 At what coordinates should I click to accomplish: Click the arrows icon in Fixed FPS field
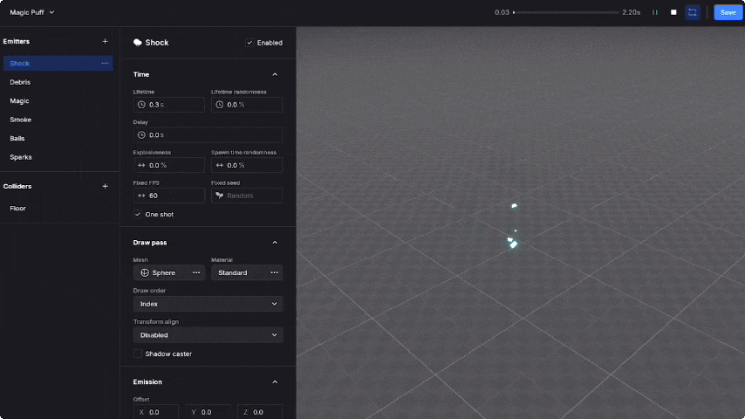[141, 196]
